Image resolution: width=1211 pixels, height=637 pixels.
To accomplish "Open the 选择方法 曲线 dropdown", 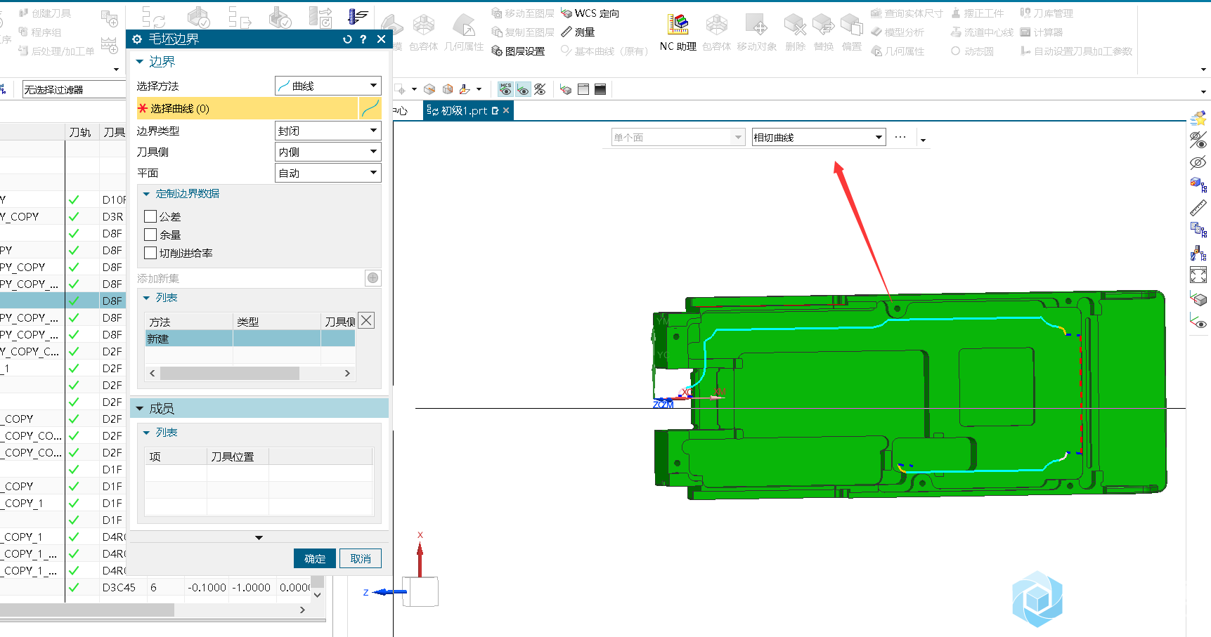I will (328, 86).
